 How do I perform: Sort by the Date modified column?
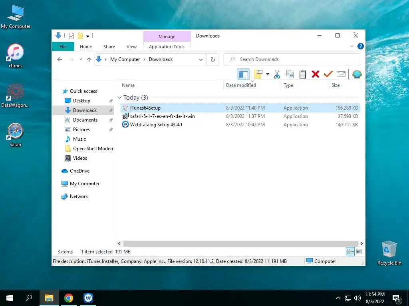click(x=252, y=85)
